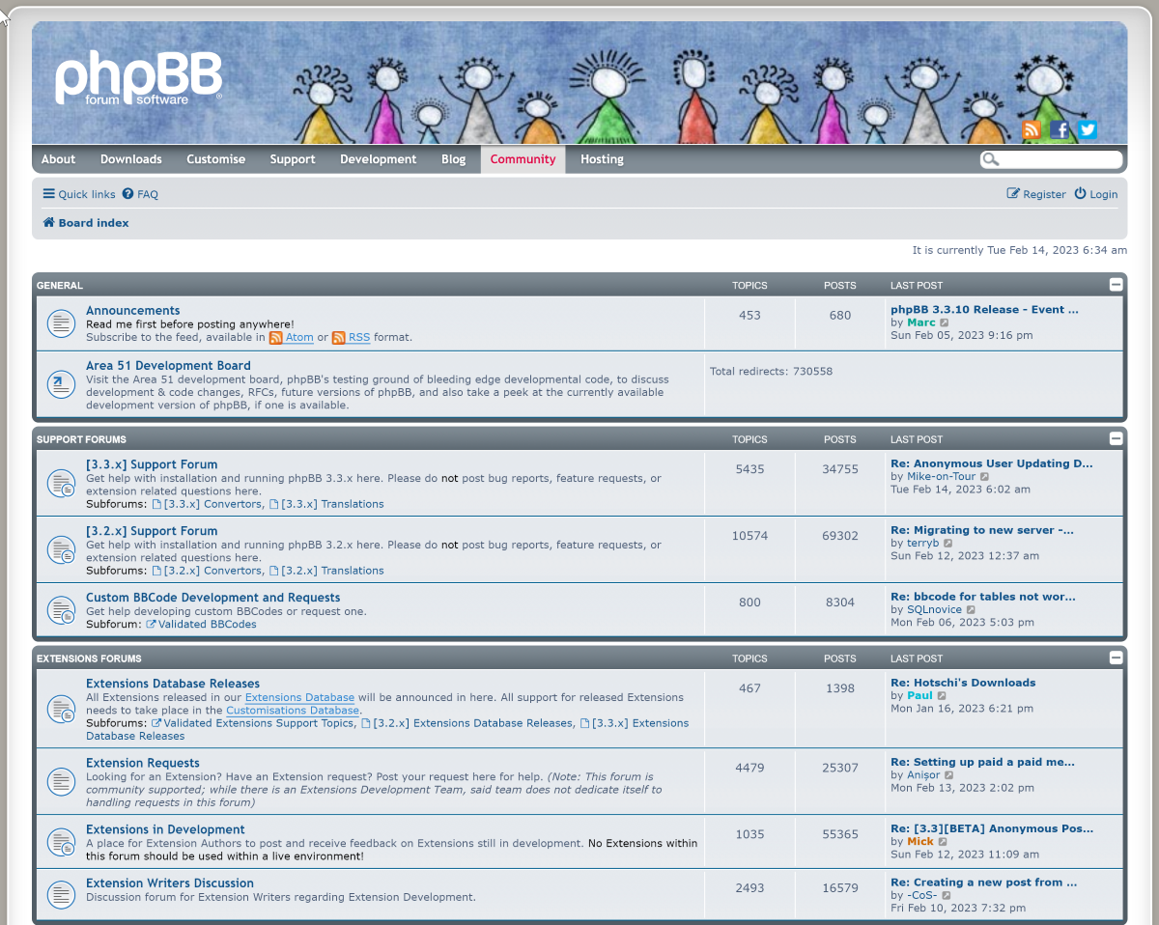The width and height of the screenshot is (1159, 925).
Task: Open [3.2.x] Convertors subforum
Action: point(207,571)
